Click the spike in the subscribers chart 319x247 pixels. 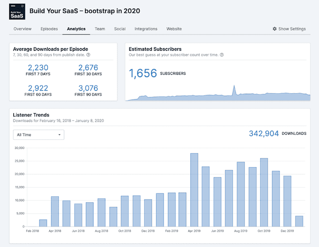coord(234,90)
